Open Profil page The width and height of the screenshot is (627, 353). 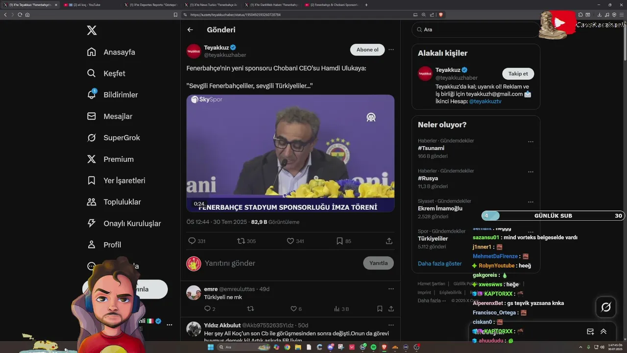tap(104, 245)
